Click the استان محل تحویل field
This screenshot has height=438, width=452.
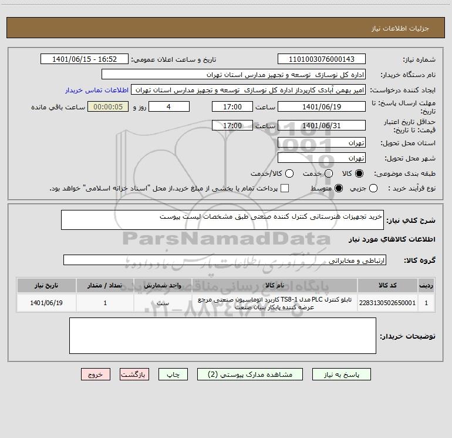coord(322,143)
